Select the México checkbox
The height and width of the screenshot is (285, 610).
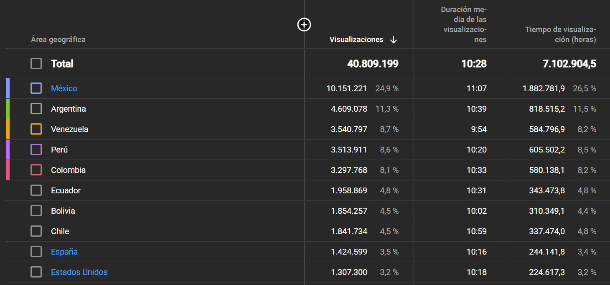[x=36, y=88]
